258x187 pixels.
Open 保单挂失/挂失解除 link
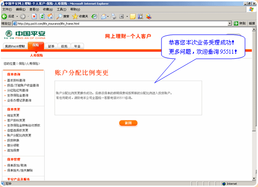coord(20,170)
